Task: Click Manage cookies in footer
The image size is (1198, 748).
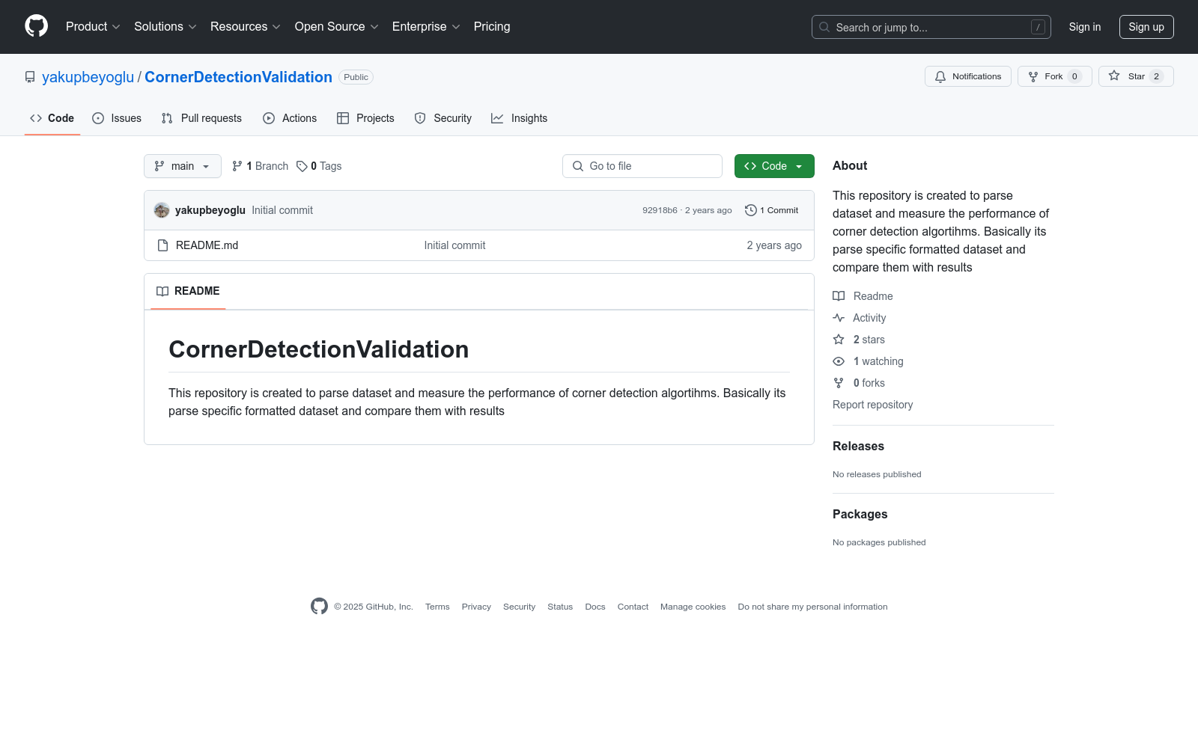Action: [693, 607]
